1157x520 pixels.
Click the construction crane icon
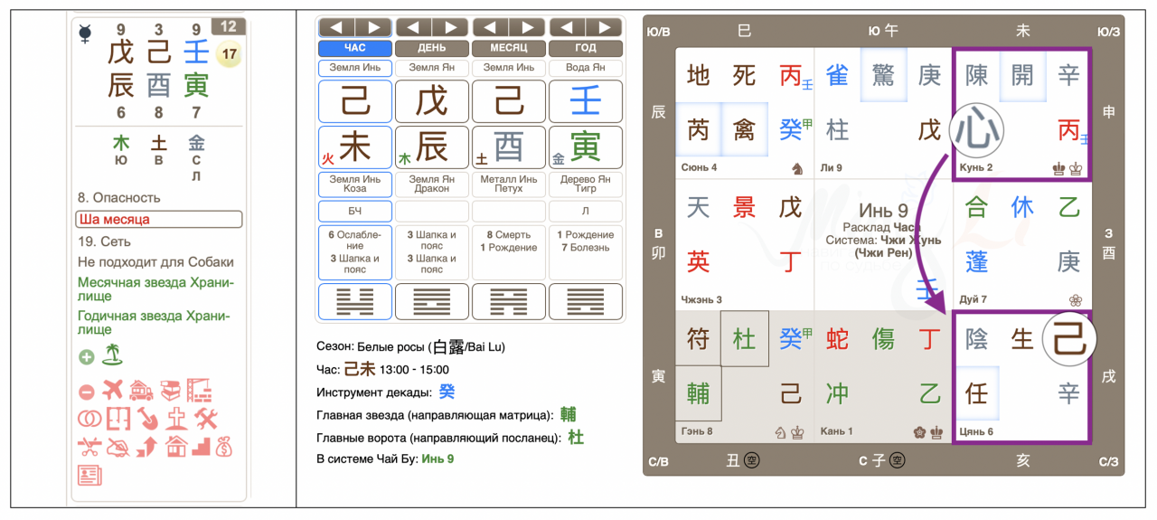click(200, 392)
